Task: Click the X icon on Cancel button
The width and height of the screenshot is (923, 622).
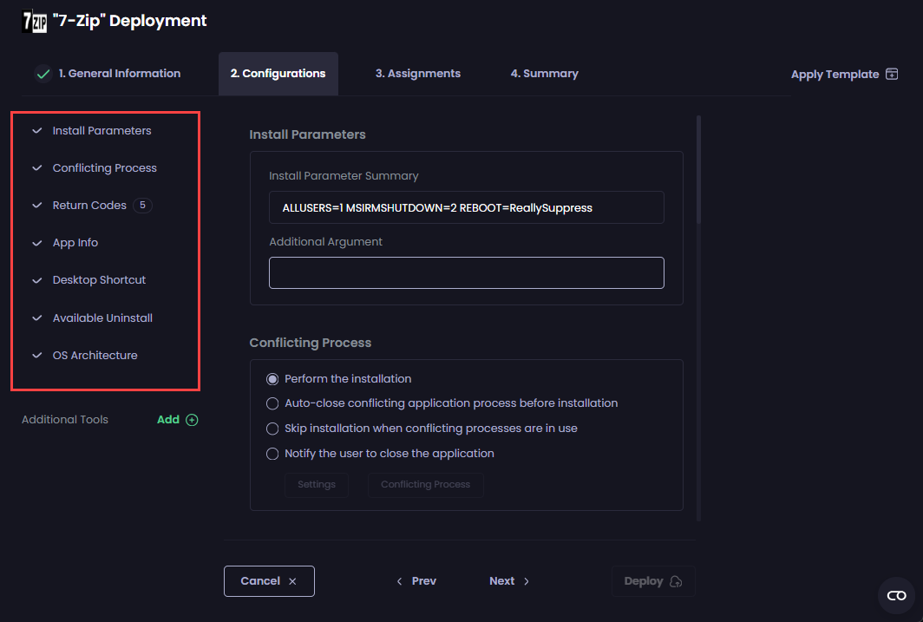Action: [292, 581]
